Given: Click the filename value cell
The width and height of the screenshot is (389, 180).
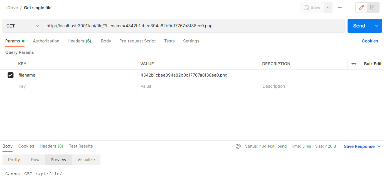Looking at the screenshot, I should click(198, 75).
